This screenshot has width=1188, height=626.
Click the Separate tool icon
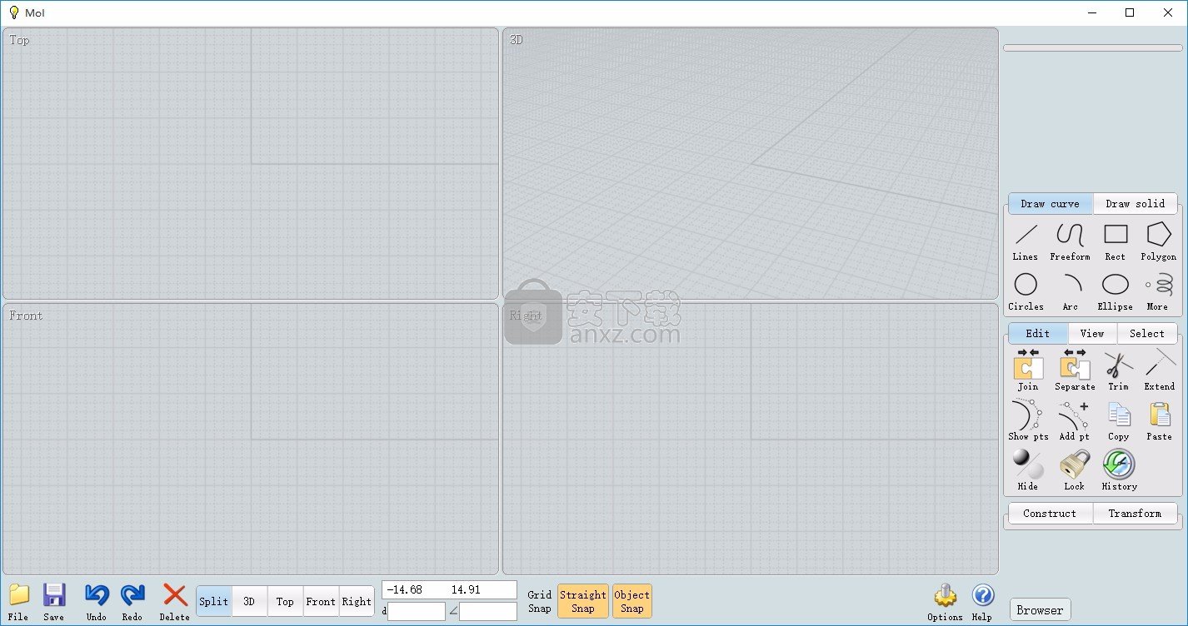coord(1075,365)
